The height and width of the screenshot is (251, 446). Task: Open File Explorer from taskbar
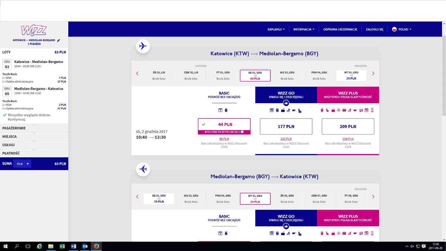tap(51, 246)
